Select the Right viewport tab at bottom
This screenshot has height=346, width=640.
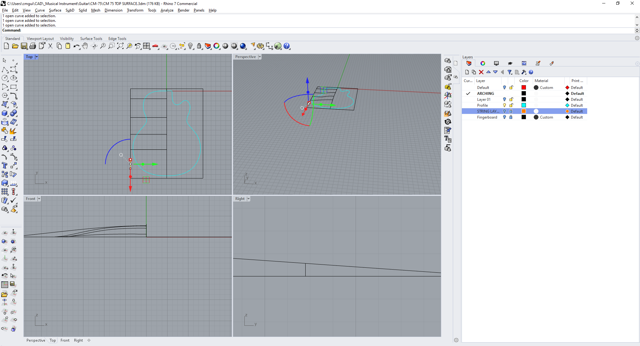pos(78,340)
